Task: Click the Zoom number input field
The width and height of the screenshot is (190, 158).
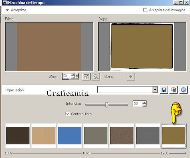Action: 67,76
